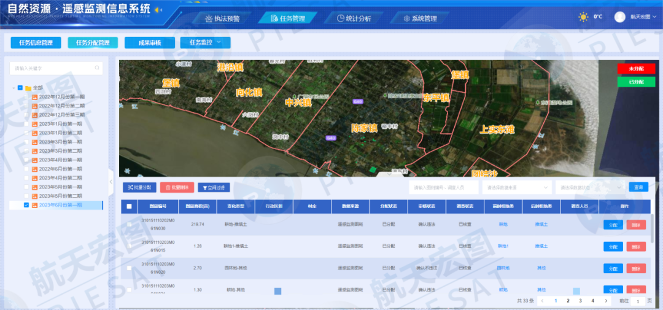This screenshot has width=663, height=310.
Task: Click the page number jump input field
Action: pyautogui.click(x=638, y=301)
